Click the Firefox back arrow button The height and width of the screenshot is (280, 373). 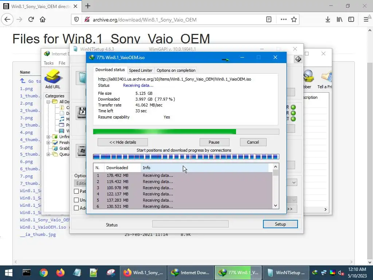coord(7,20)
